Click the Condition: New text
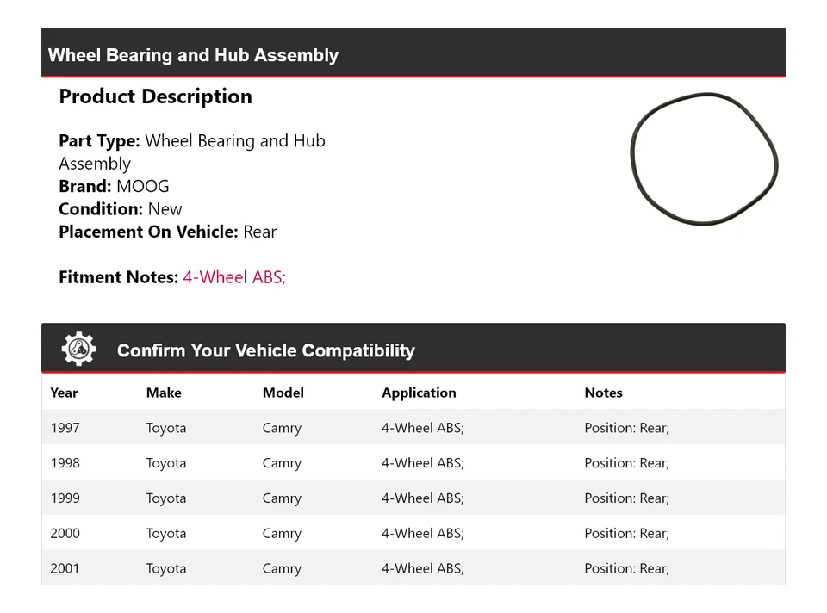 121,209
